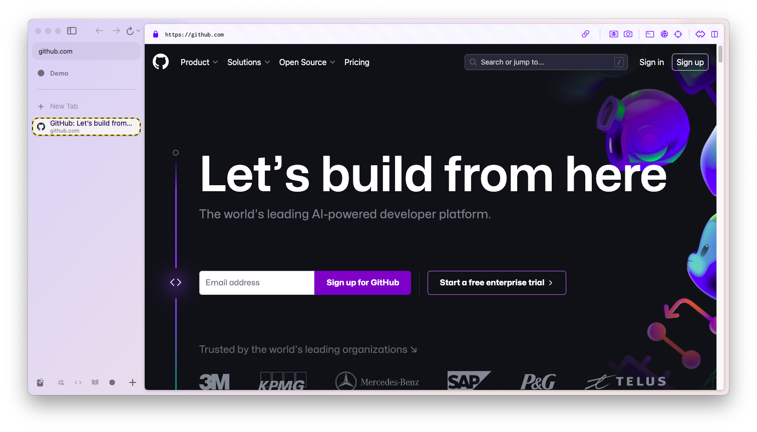Click the globe icon in toolbar
Image resolution: width=757 pixels, height=432 pixels.
(x=664, y=34)
